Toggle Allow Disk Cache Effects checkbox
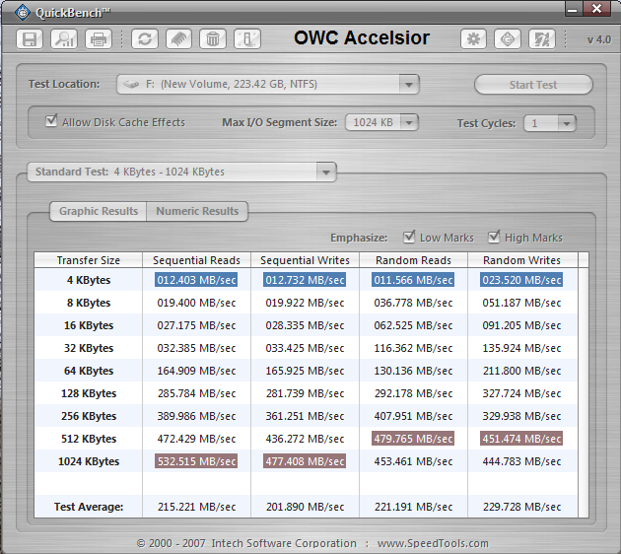The width and height of the screenshot is (621, 554). [x=52, y=122]
